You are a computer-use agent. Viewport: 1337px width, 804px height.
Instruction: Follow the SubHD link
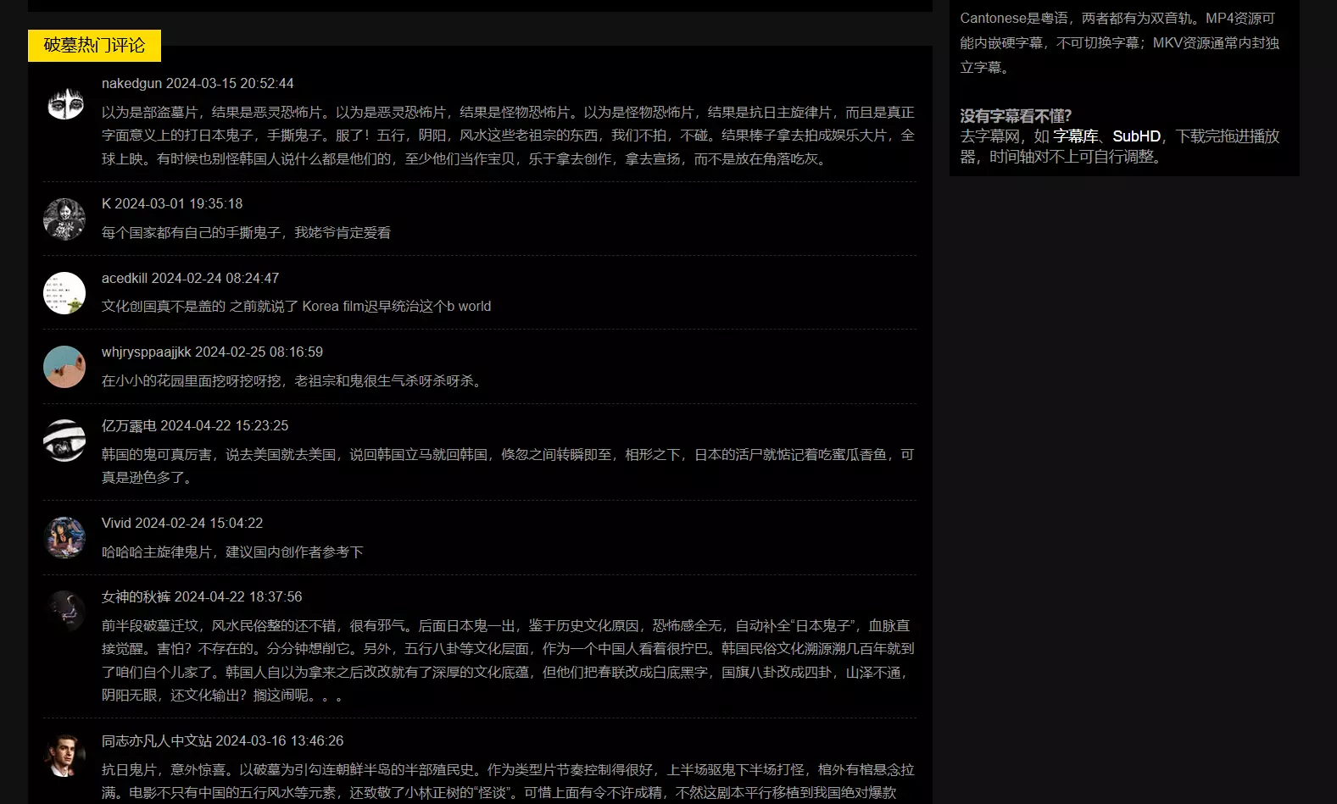pos(1136,136)
